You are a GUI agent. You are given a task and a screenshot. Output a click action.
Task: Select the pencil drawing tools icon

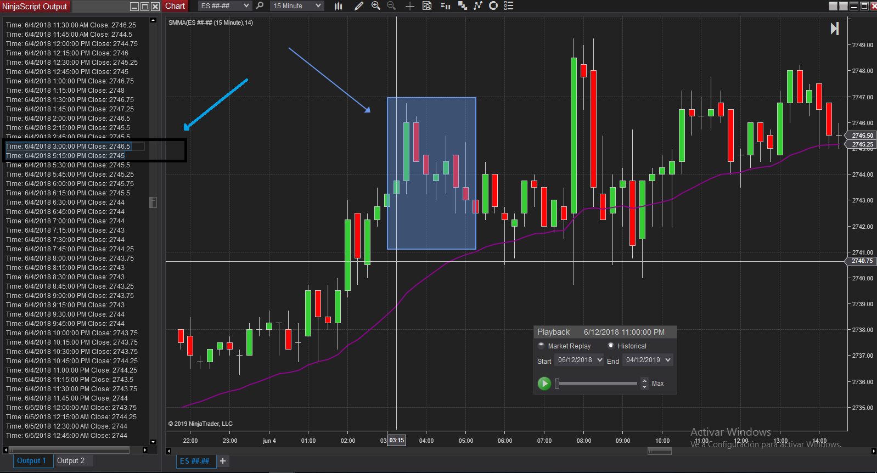tap(359, 5)
